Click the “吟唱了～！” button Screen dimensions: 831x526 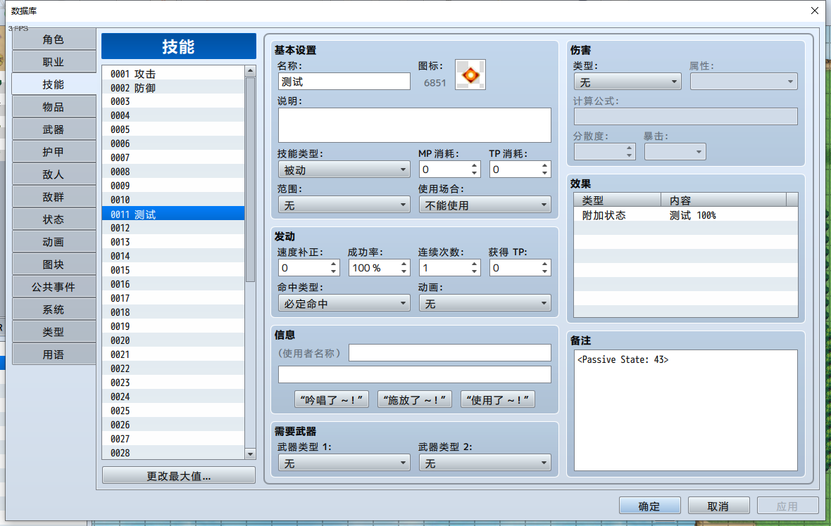coord(331,399)
